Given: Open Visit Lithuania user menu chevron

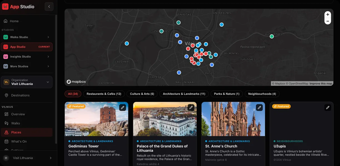Looking at the screenshot, I should (x=51, y=158).
